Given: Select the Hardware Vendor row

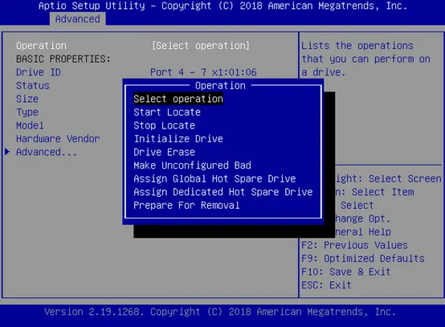Looking at the screenshot, I should pos(58,139).
